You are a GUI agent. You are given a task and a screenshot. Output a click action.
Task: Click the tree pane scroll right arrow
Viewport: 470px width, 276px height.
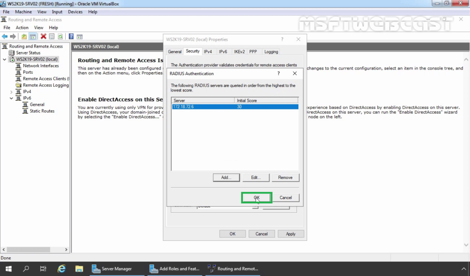[66, 249]
